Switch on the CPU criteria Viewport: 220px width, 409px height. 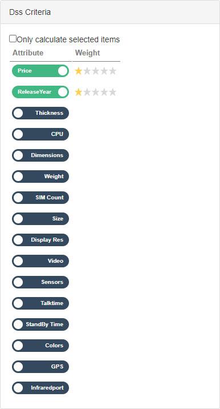point(40,134)
